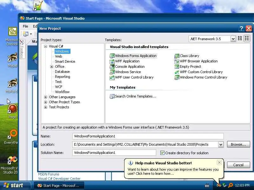The width and height of the screenshot is (254, 190).
Task: Expand the Office project type node
Action: click(x=51, y=67)
